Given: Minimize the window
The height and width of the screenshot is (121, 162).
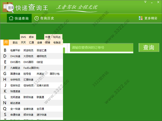Looking at the screenshot, I should [152, 3].
